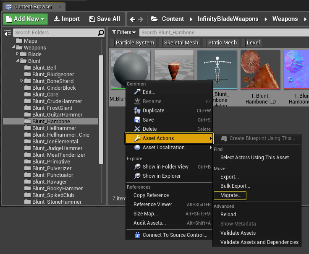The width and height of the screenshot is (309, 254).
Task: Enable the Static Mesh filter
Action: (223, 42)
